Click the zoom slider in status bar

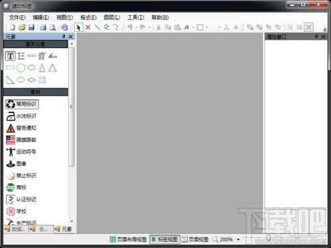(268, 238)
